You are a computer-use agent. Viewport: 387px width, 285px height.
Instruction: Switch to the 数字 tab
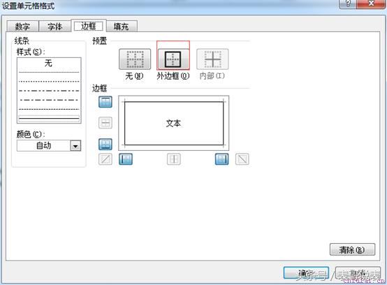22,27
